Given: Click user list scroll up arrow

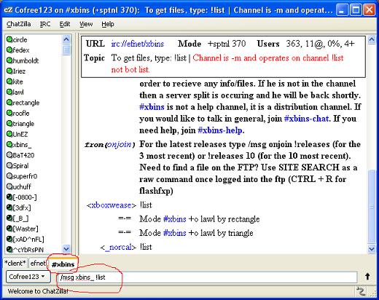Looking at the screenshot, I should click(x=66, y=39).
